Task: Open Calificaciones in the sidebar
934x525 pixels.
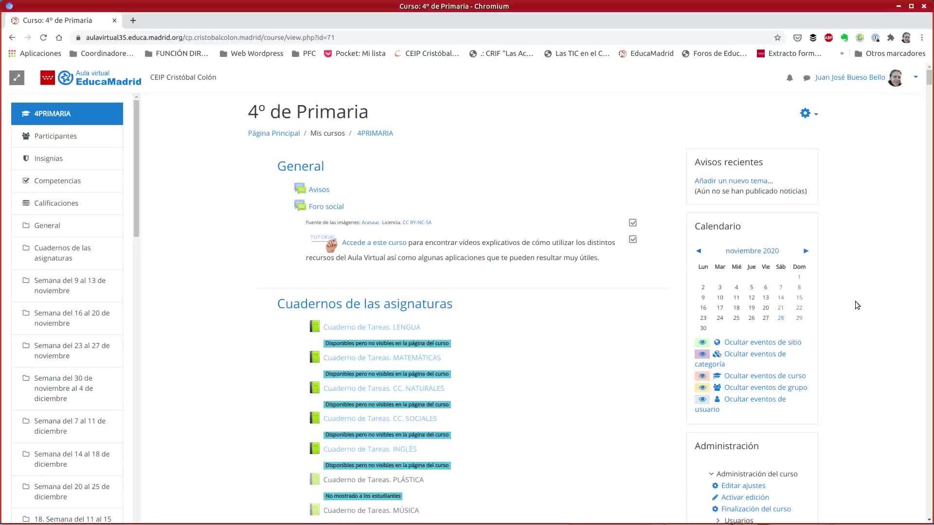Action: coord(56,203)
